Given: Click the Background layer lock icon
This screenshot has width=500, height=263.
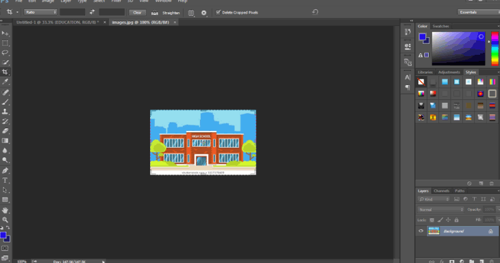Looking at the screenshot, I should point(490,231).
